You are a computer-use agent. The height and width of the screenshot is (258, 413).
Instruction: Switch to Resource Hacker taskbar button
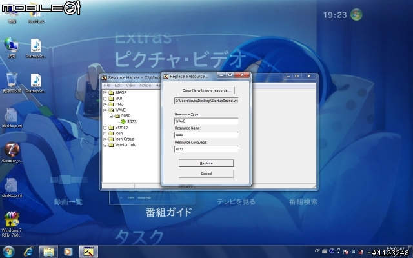(88, 252)
